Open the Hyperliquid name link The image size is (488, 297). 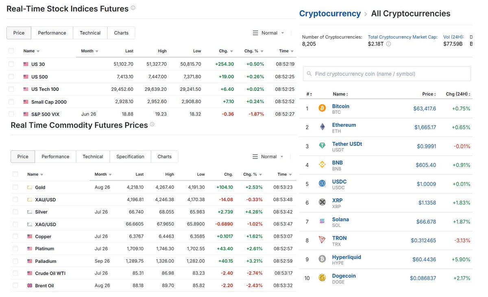point(346,257)
